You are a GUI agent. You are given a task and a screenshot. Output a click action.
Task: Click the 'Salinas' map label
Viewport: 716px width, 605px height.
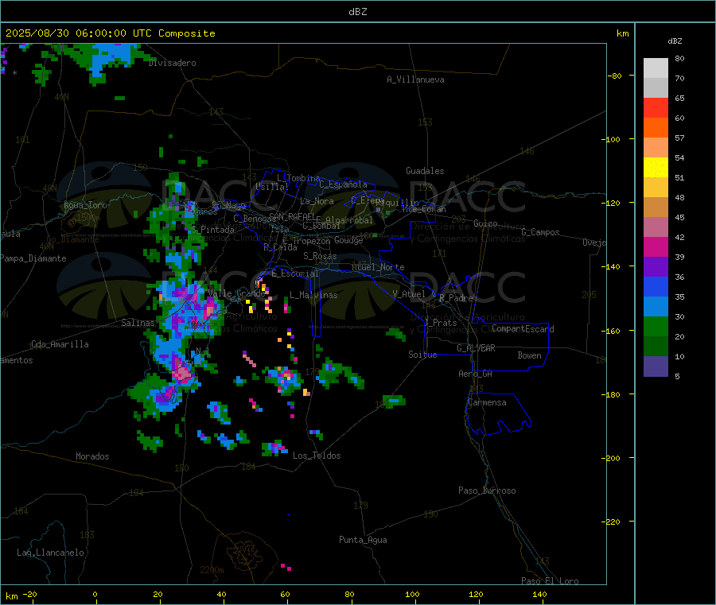(x=138, y=323)
